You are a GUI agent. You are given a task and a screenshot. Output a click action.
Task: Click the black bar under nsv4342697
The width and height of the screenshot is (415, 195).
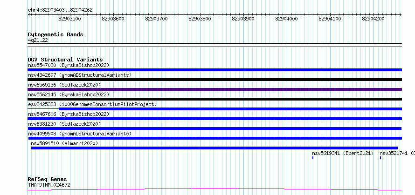click(214, 80)
